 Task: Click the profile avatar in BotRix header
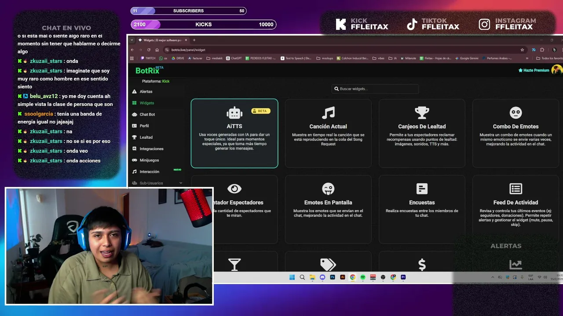[x=557, y=70]
